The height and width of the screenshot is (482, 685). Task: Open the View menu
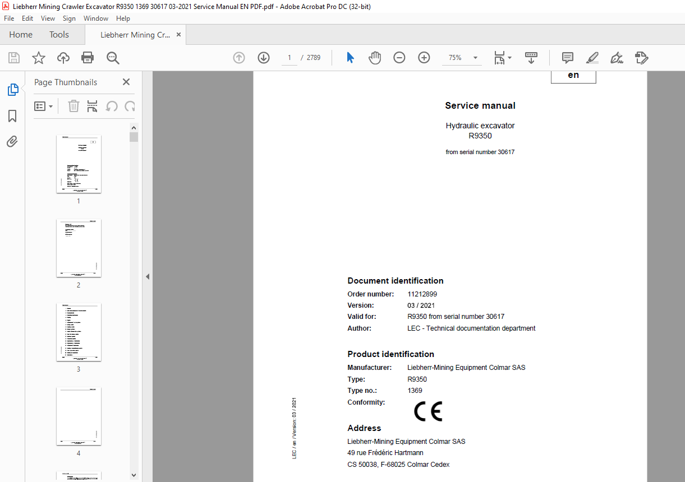(x=48, y=18)
